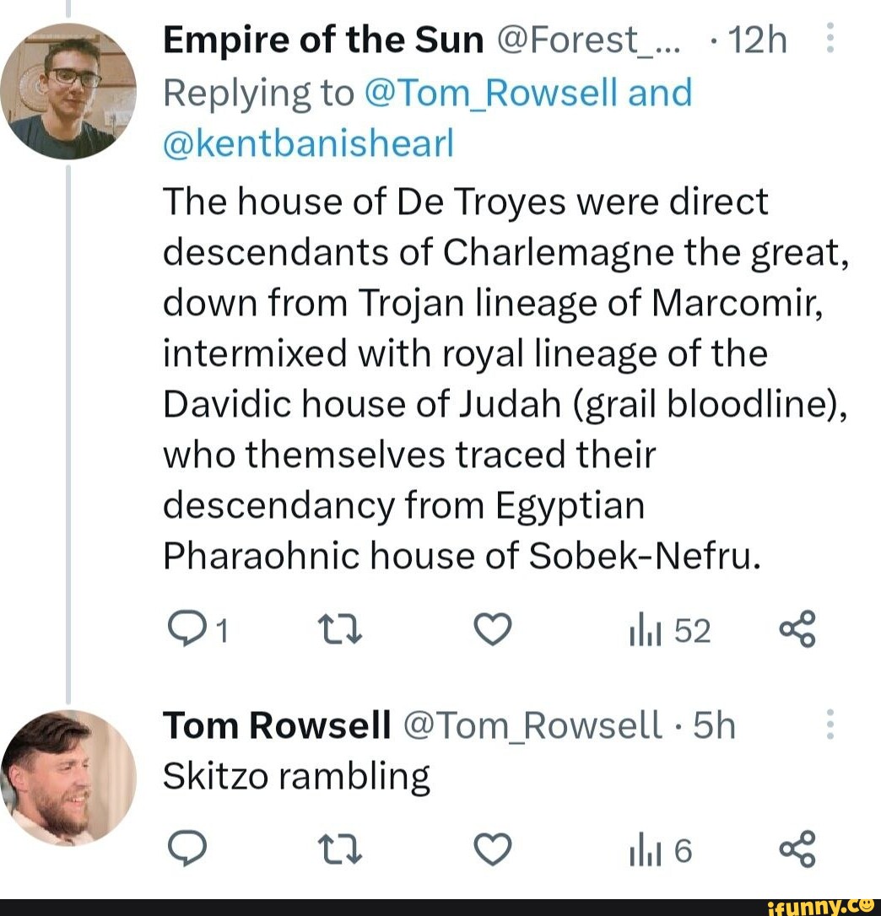Open the reply icon under Tom Rowsell's tweet
Viewport: 881px width, 916px height.
187,850
